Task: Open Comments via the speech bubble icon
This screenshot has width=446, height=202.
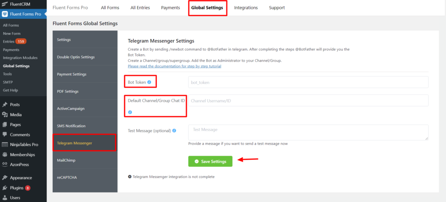Action: tap(4, 135)
